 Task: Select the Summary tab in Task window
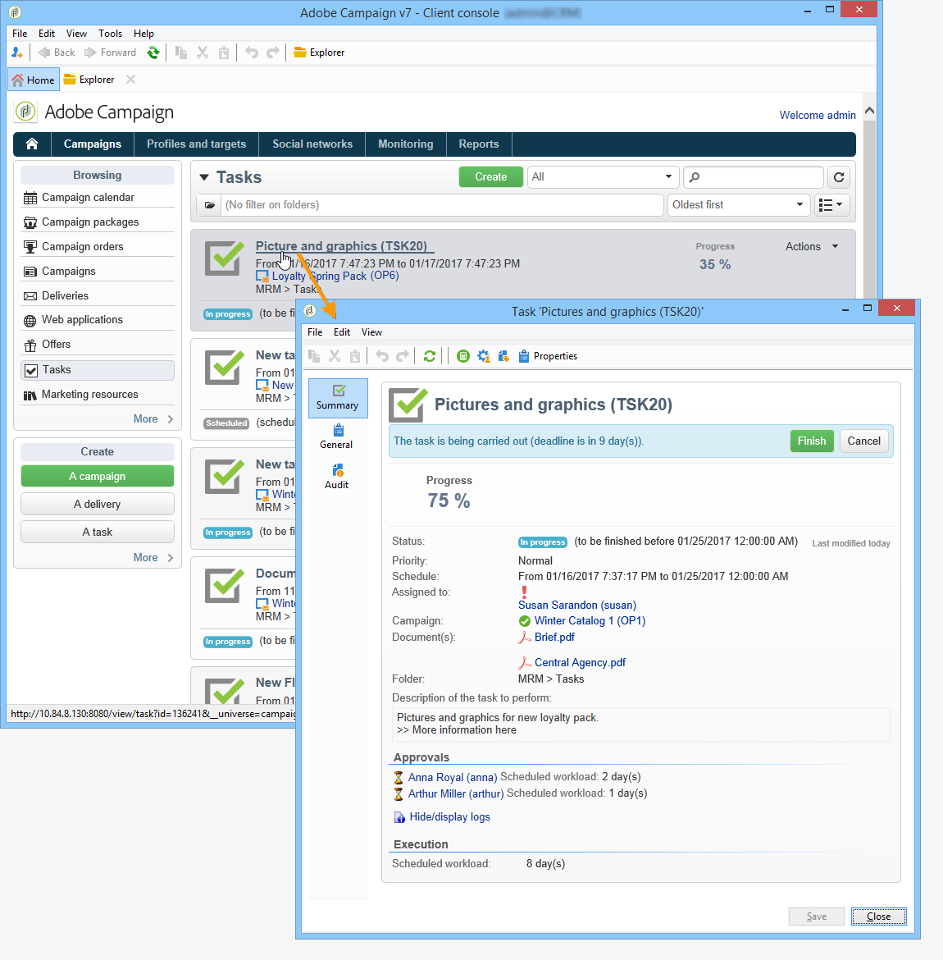[x=338, y=398]
